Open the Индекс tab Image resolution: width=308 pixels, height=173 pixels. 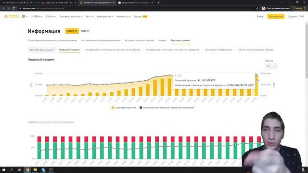click(x=163, y=40)
